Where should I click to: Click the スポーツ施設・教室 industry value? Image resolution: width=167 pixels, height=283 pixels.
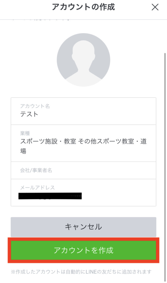click(x=48, y=142)
